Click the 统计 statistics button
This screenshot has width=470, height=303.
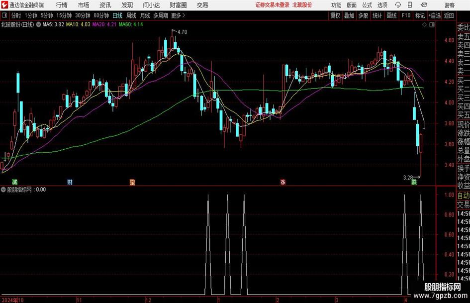tap(377, 15)
